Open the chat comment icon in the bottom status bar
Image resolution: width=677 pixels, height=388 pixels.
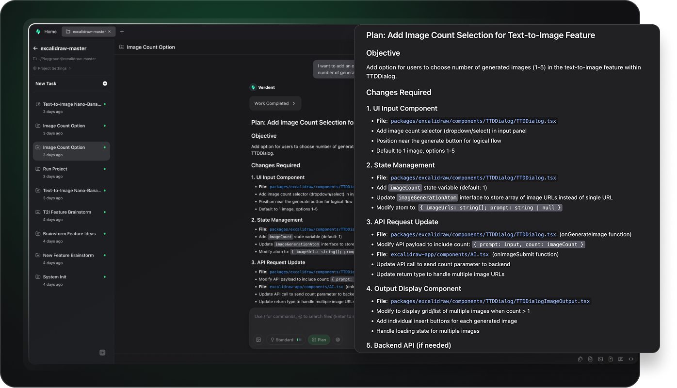point(621,359)
